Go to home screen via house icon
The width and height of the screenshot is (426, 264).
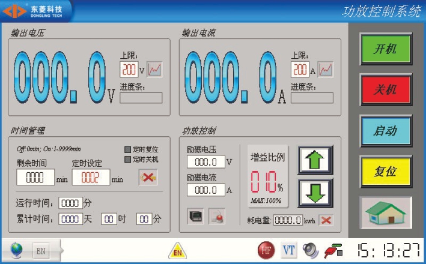coord(385,211)
